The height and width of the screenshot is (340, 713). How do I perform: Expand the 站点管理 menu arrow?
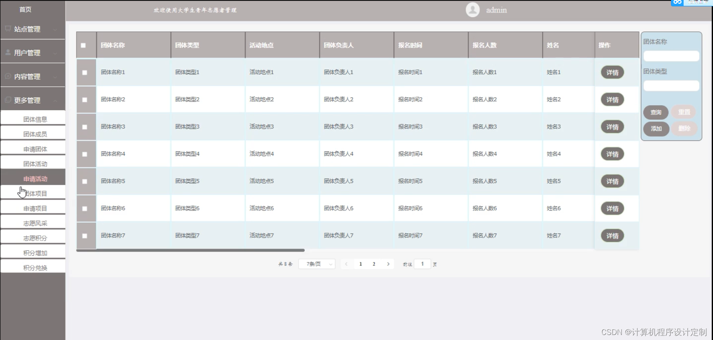55,29
